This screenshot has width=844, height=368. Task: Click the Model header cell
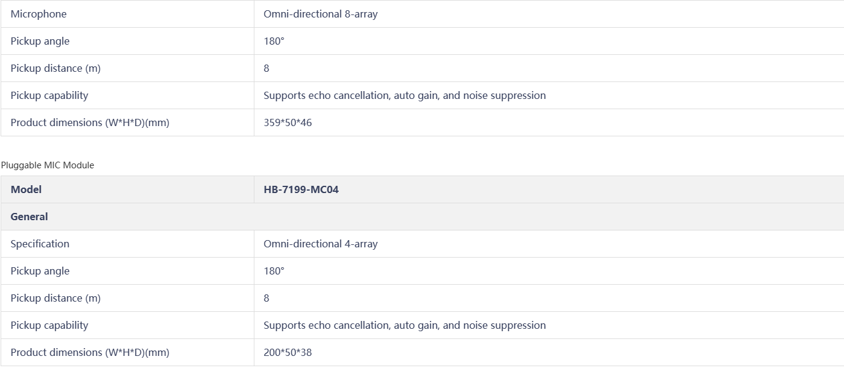click(26, 189)
